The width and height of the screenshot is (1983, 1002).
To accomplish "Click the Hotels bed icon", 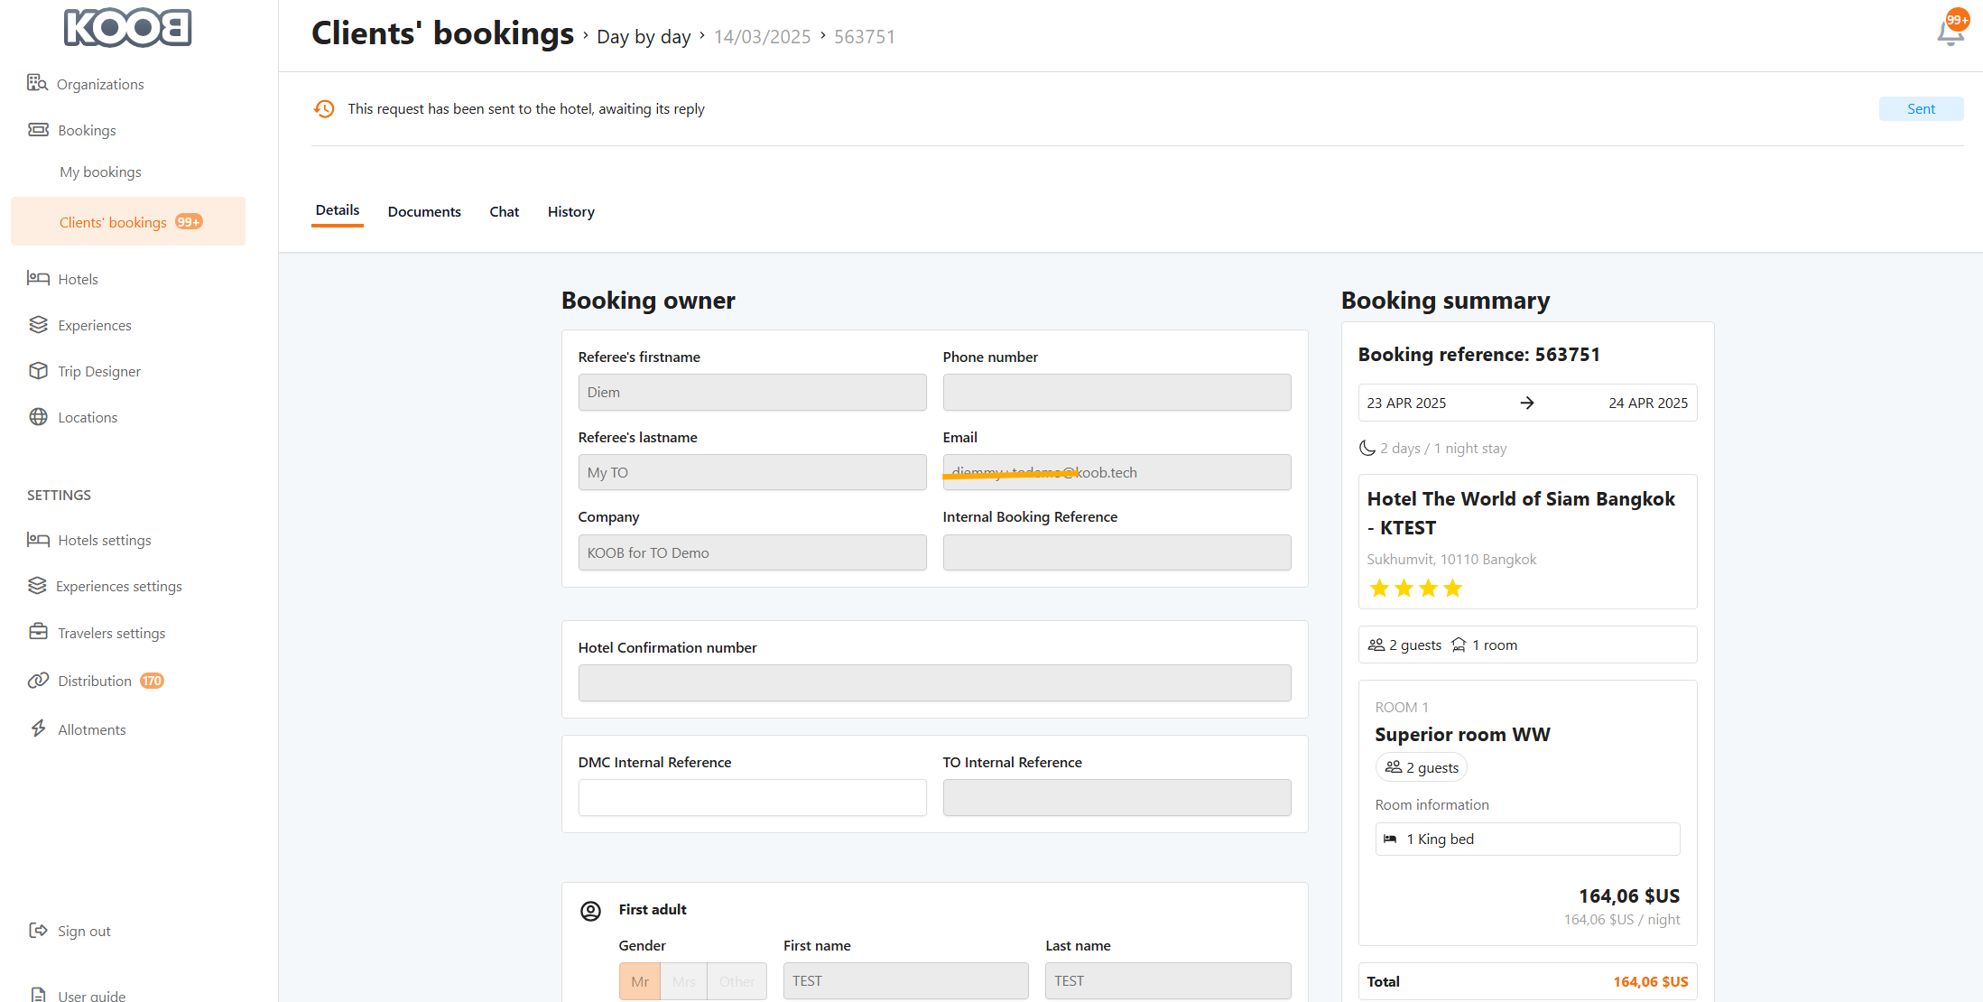I will (x=38, y=278).
